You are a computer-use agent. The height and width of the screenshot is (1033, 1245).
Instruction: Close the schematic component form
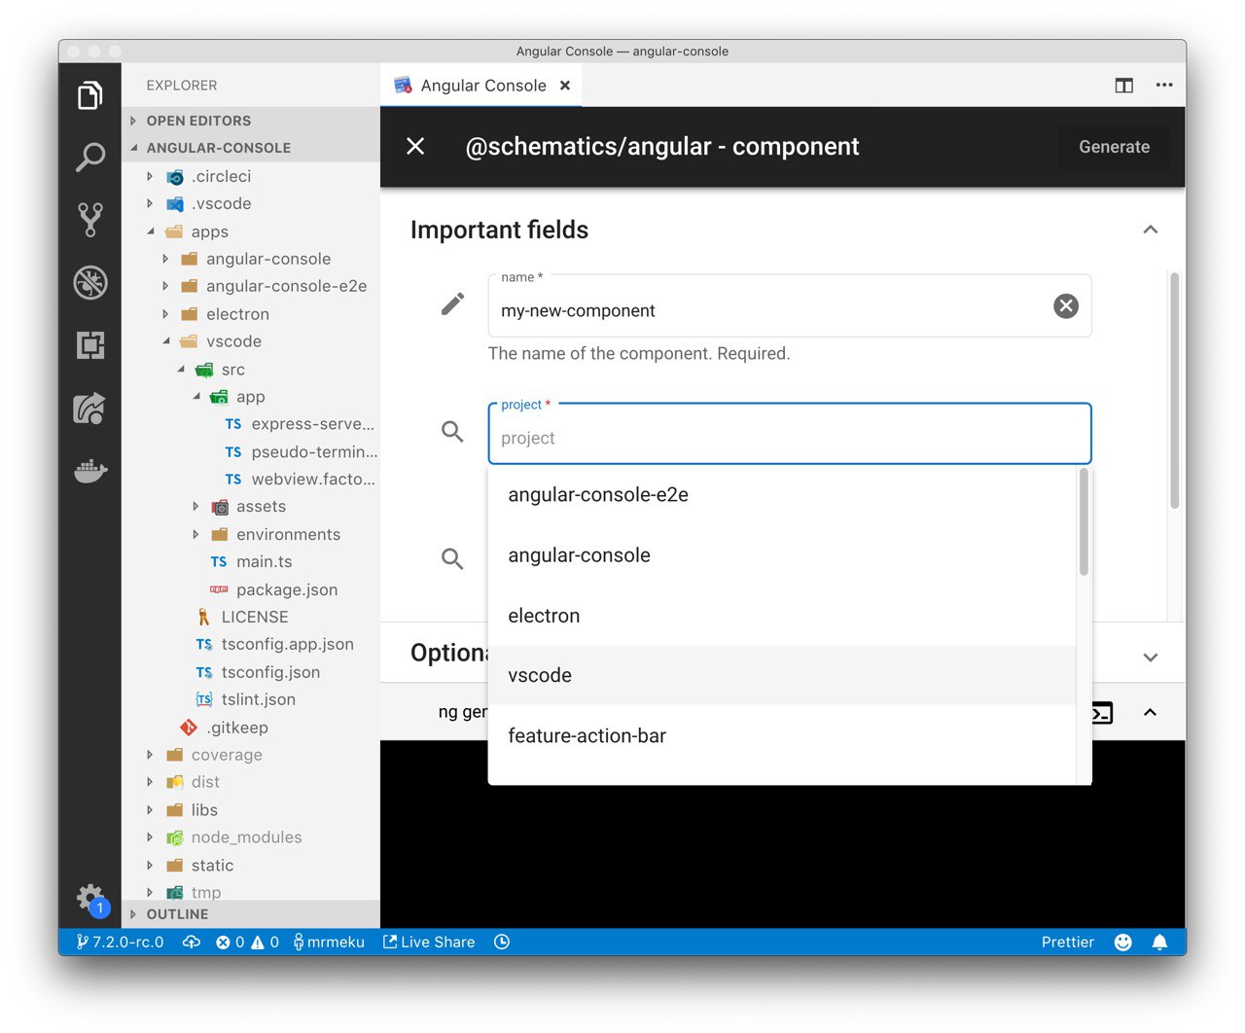click(415, 146)
